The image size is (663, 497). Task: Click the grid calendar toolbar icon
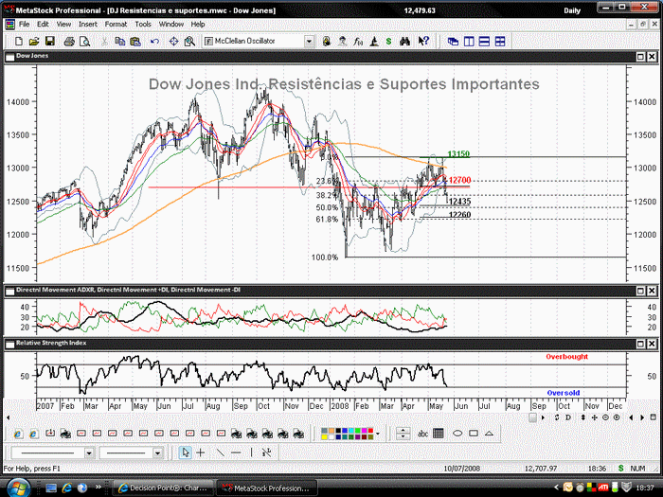point(439,434)
